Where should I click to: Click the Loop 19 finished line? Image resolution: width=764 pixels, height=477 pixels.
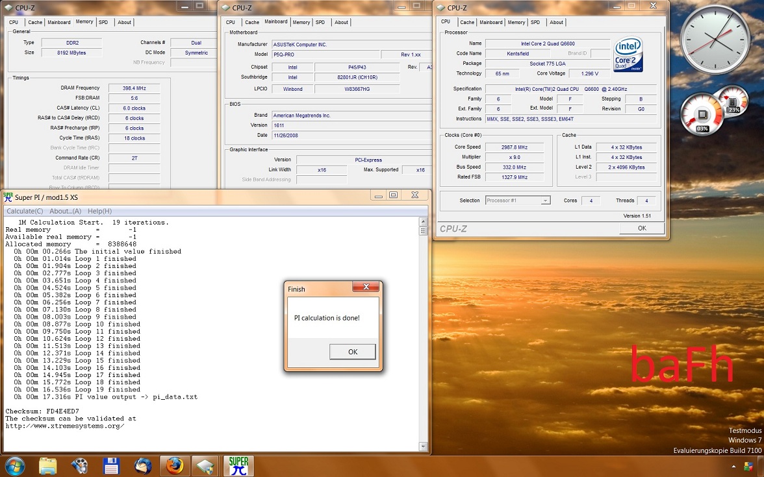pyautogui.click(x=77, y=389)
